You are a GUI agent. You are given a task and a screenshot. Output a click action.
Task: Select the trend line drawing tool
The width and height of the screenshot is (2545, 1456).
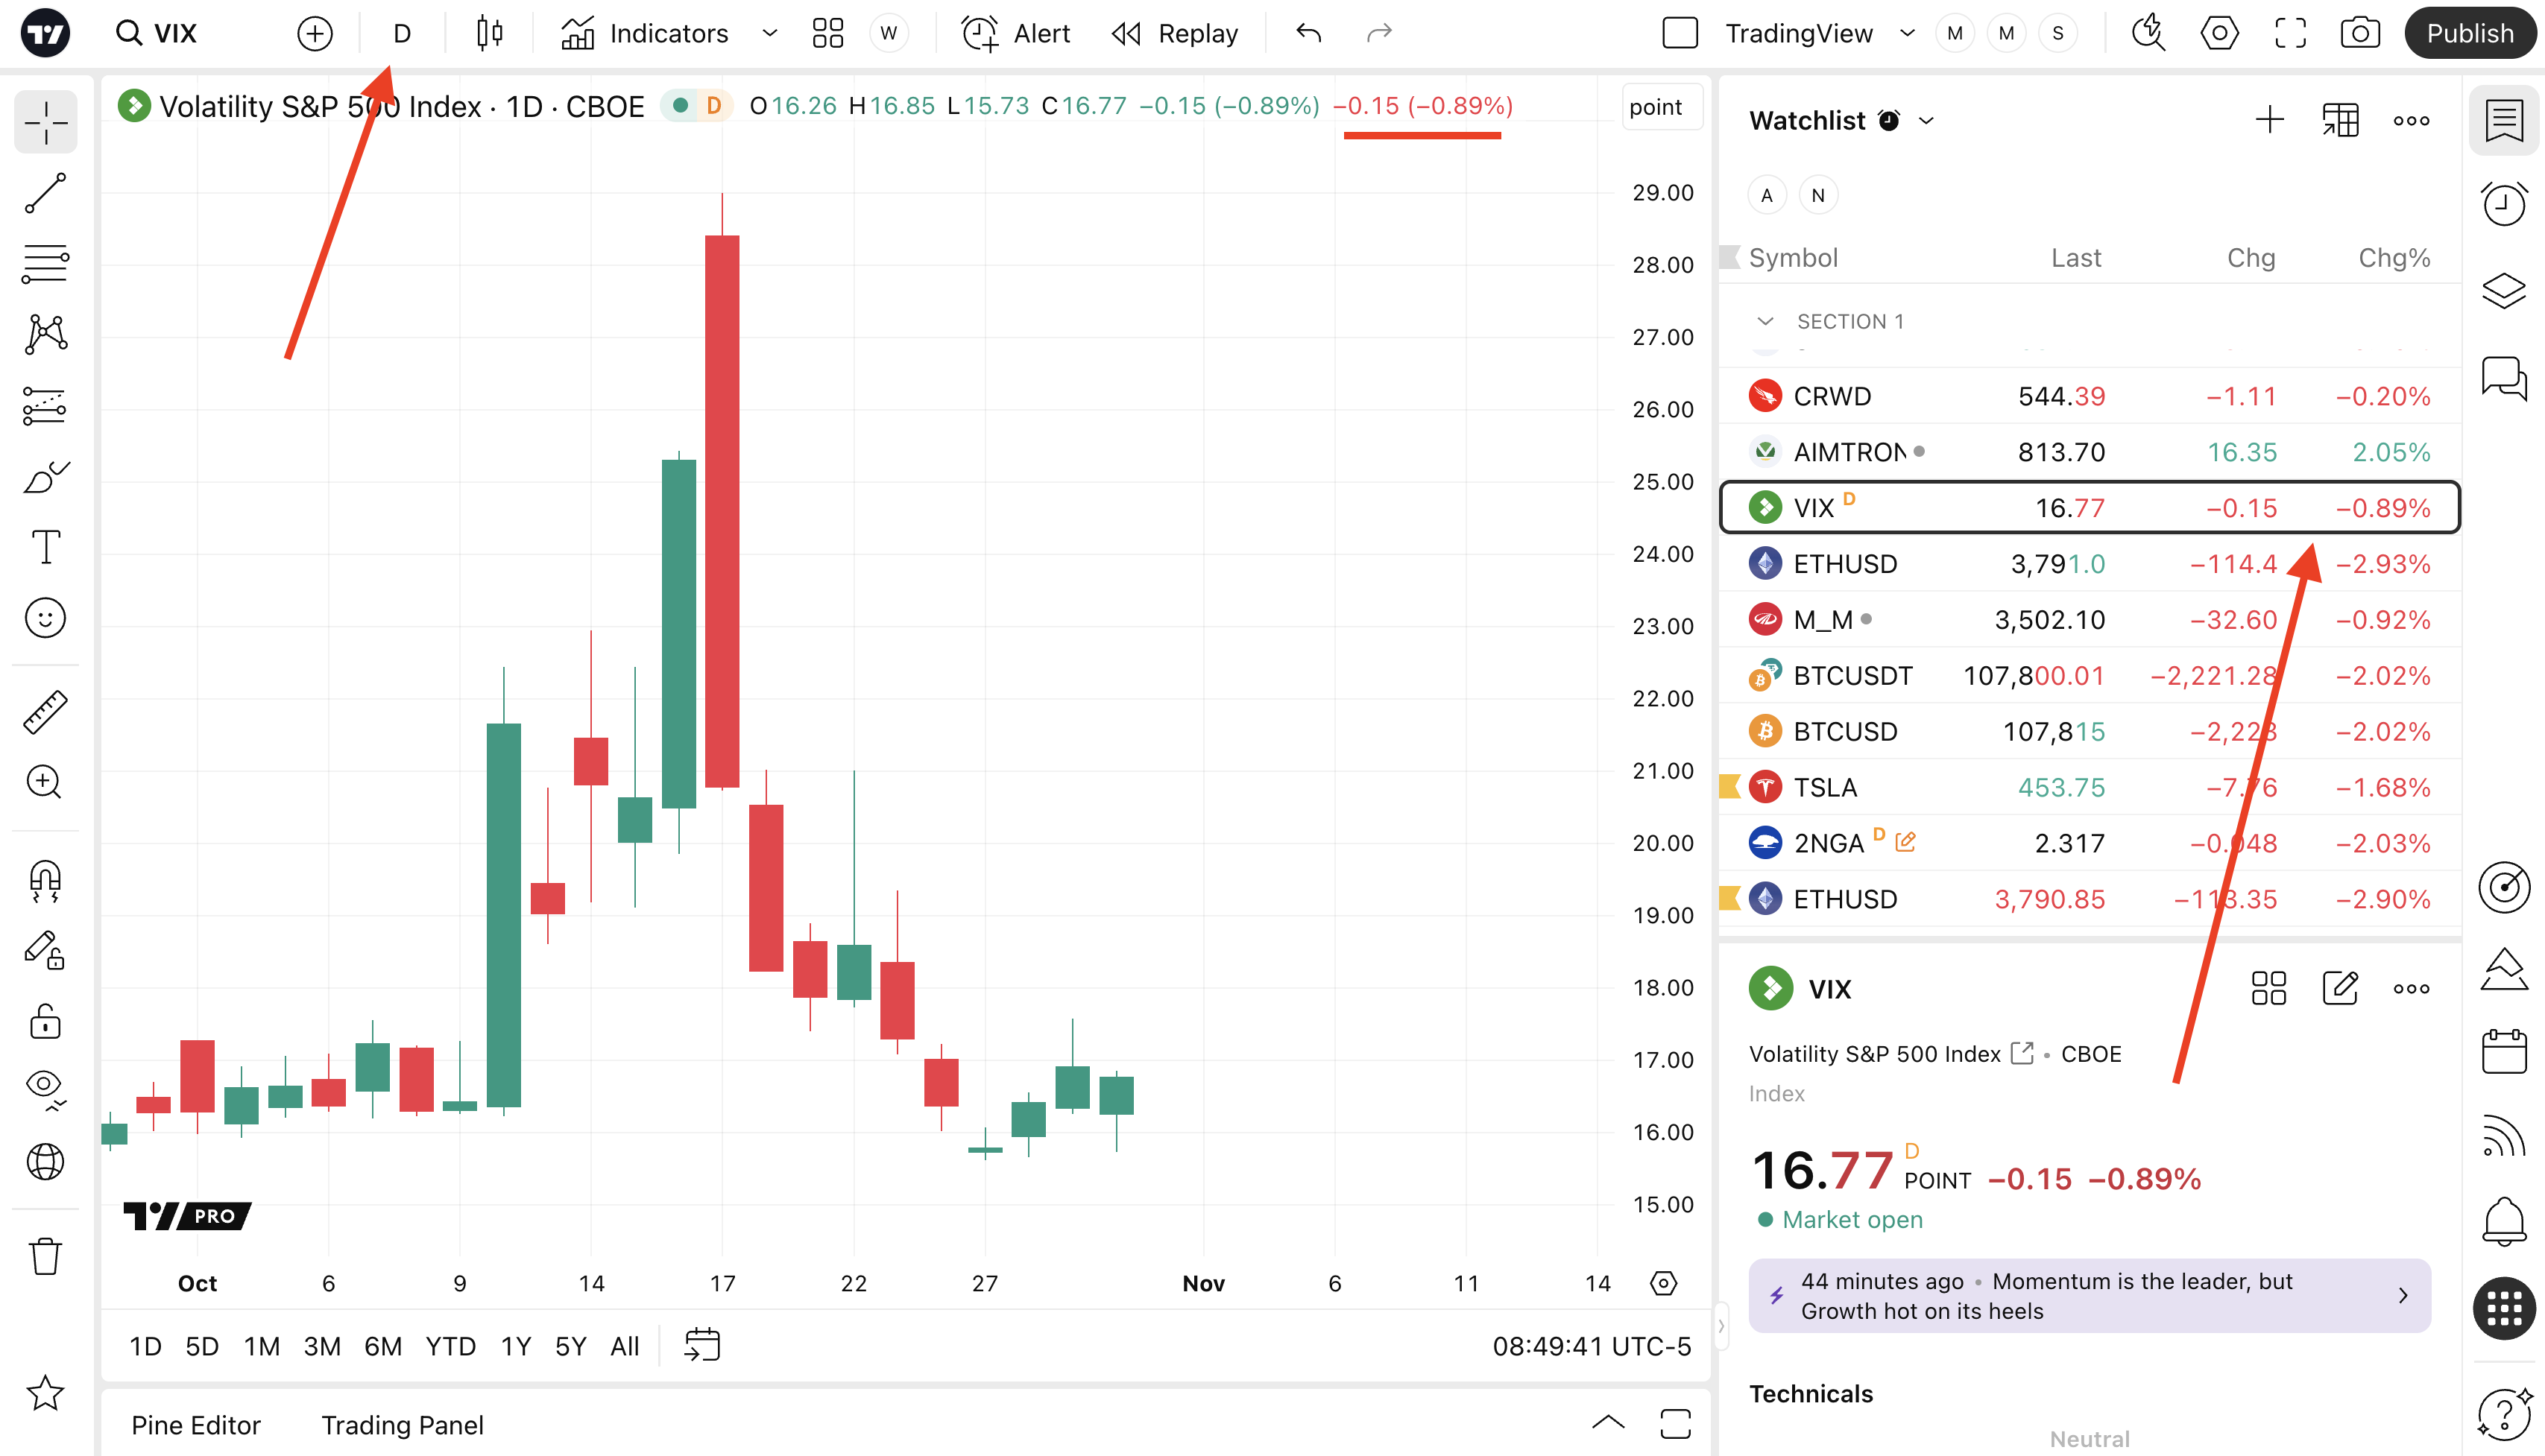pyautogui.click(x=45, y=193)
